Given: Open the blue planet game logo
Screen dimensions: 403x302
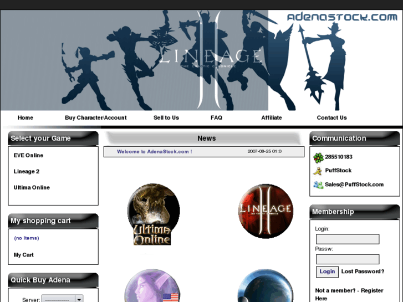Looking at the screenshot, I should 265,285.
